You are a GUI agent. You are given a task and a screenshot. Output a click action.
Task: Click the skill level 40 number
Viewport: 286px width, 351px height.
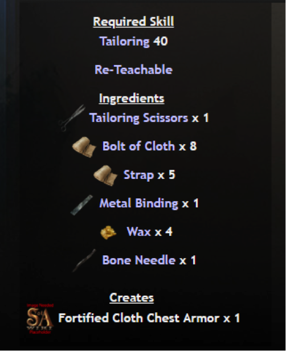coord(161,42)
